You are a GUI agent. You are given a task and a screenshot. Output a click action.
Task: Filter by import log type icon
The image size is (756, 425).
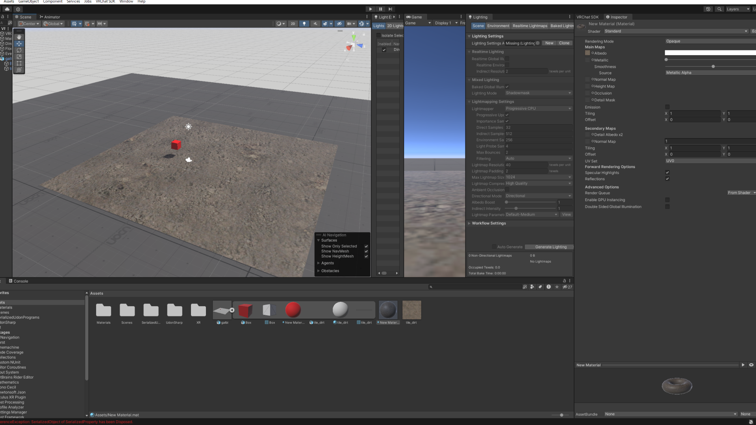(548, 287)
